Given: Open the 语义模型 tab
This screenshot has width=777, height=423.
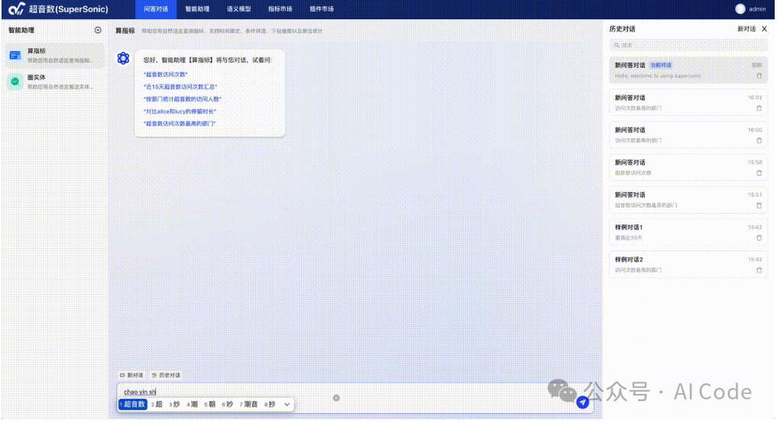Looking at the screenshot, I should [239, 9].
